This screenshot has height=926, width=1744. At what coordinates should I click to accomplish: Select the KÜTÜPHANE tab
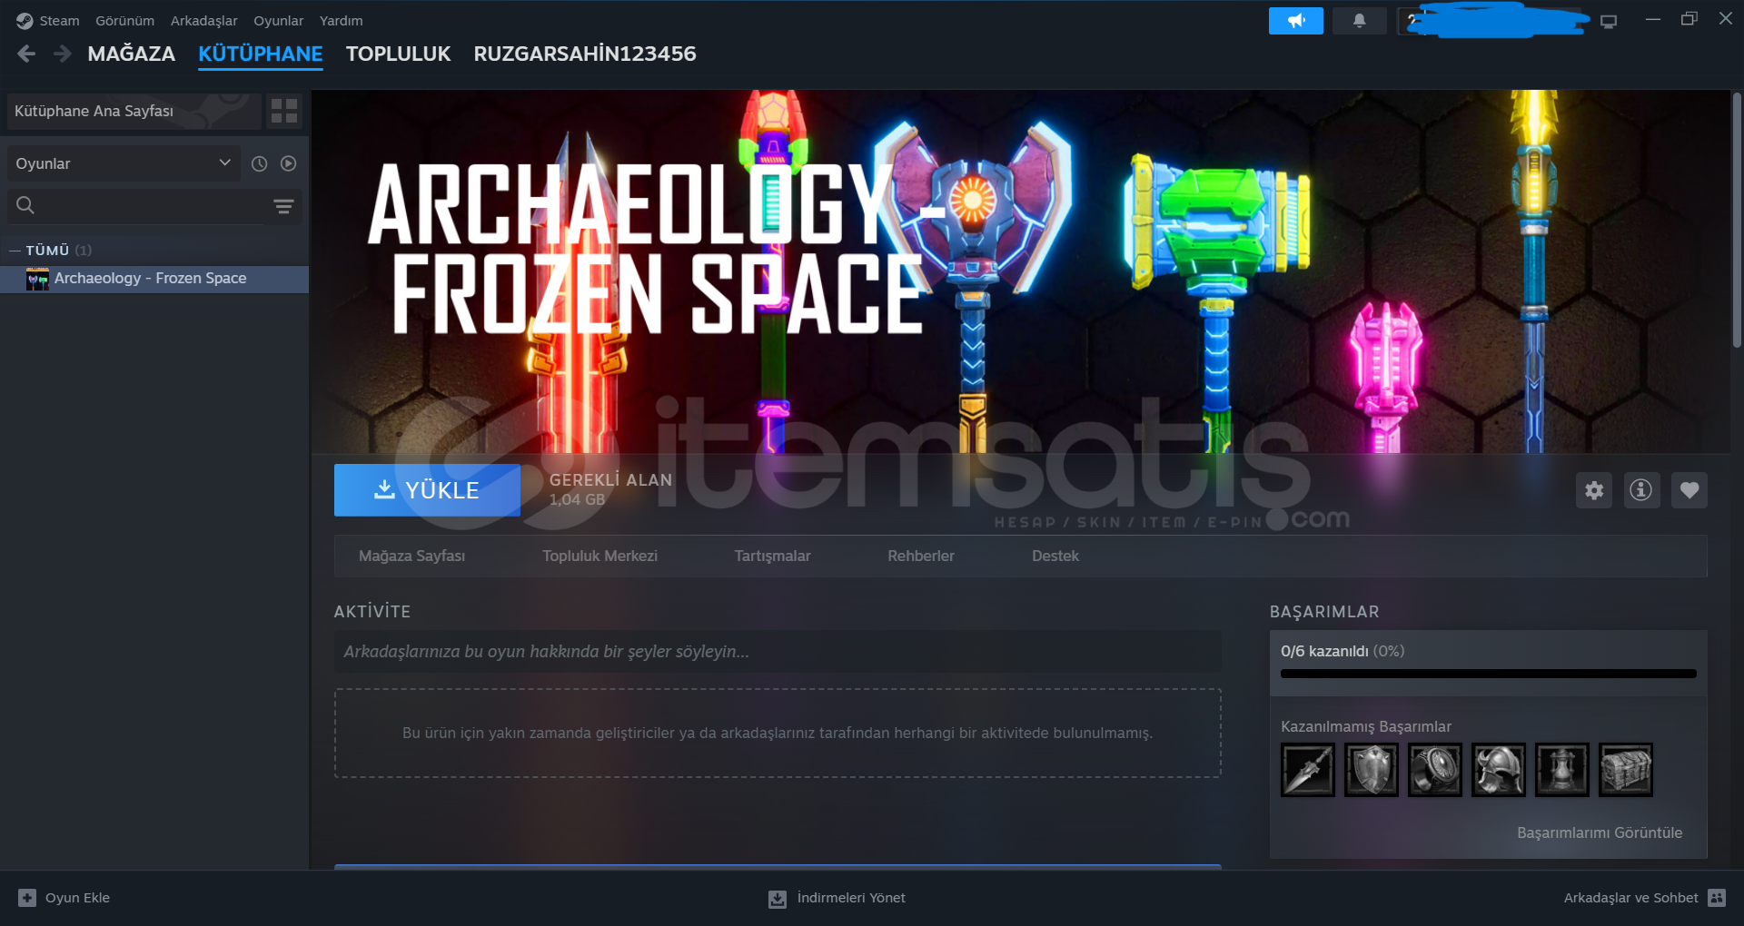click(x=261, y=54)
